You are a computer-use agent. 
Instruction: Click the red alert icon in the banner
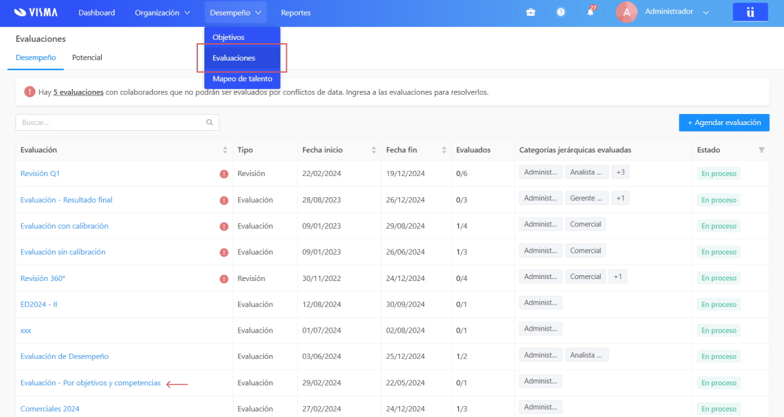pos(30,92)
